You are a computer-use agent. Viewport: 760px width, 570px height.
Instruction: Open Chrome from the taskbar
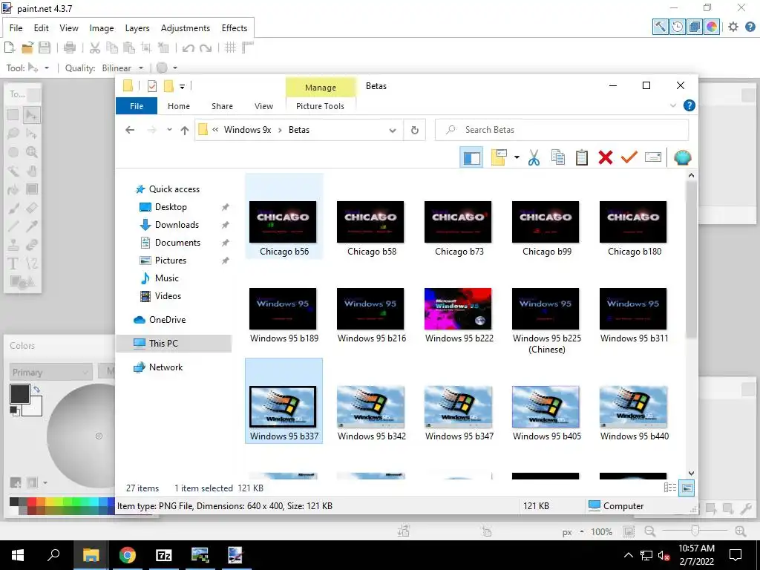tap(128, 555)
